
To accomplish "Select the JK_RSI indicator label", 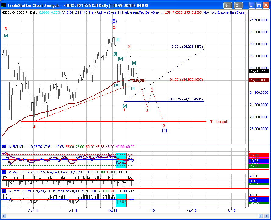I will pyautogui.click(x=30, y=147).
